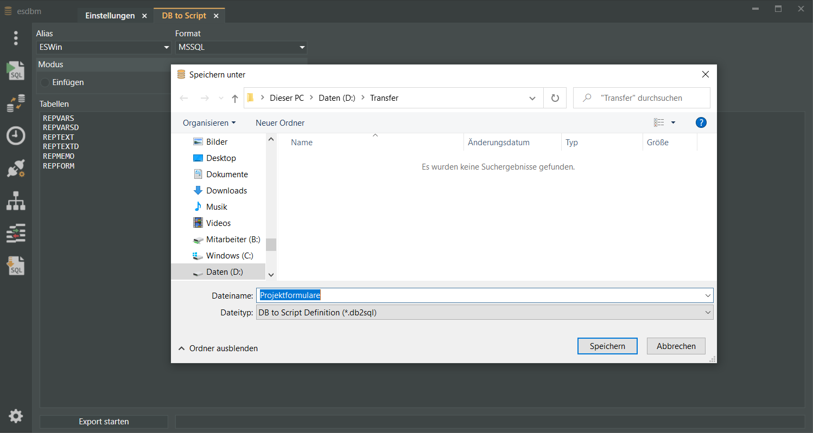This screenshot has width=813, height=433.
Task: Open settings gear at sidebar bottom
Action: click(x=16, y=416)
